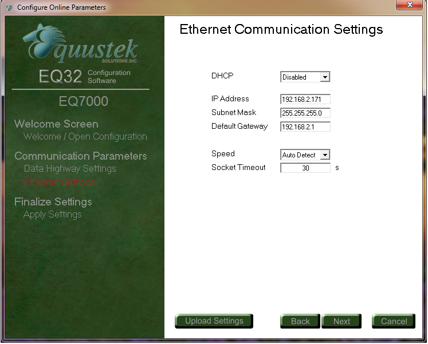Click the IP Address input field
This screenshot has width=428, height=344.
pos(305,100)
